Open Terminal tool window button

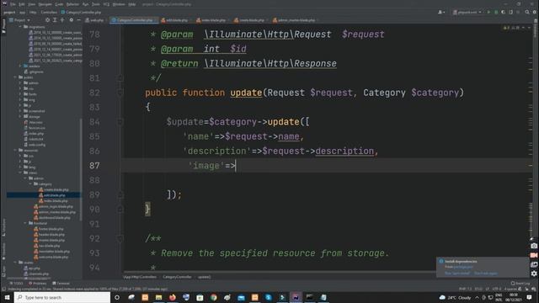tap(61, 283)
